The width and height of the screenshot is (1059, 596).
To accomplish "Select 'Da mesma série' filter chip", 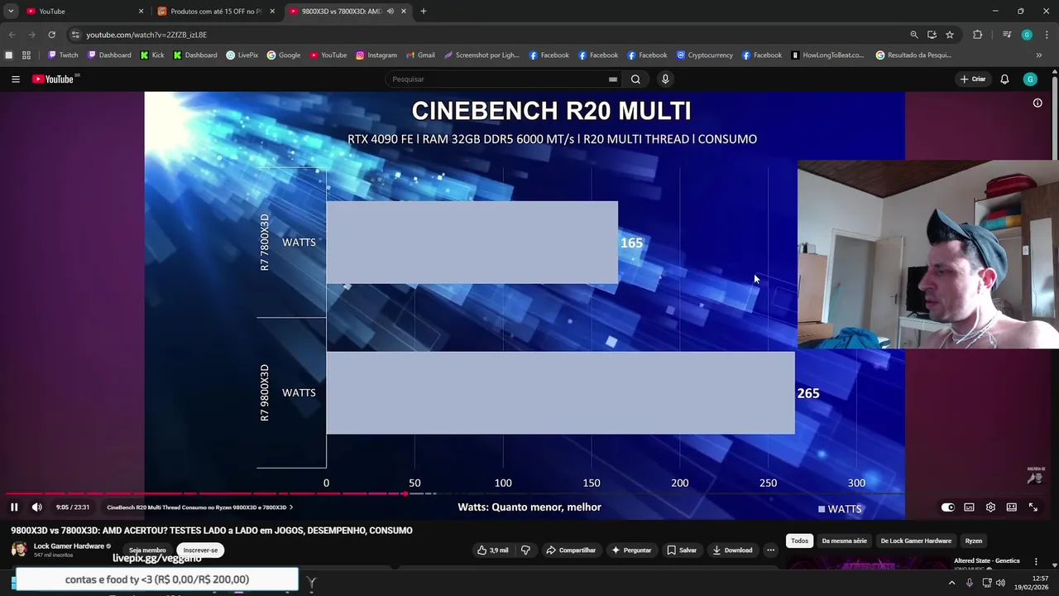I will click(x=844, y=541).
